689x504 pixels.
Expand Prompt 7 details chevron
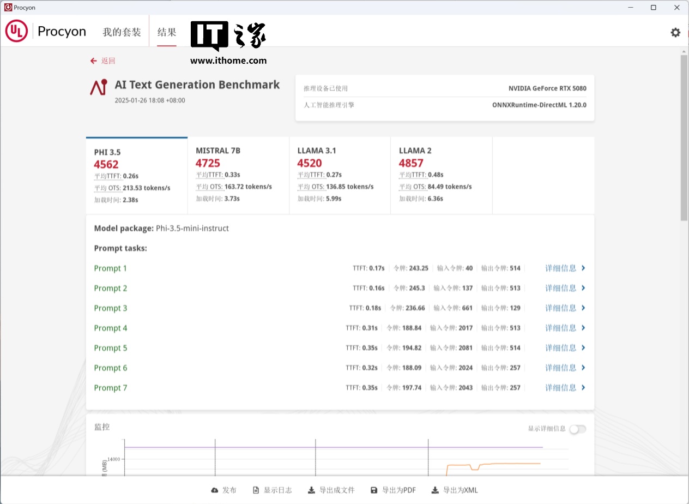583,388
